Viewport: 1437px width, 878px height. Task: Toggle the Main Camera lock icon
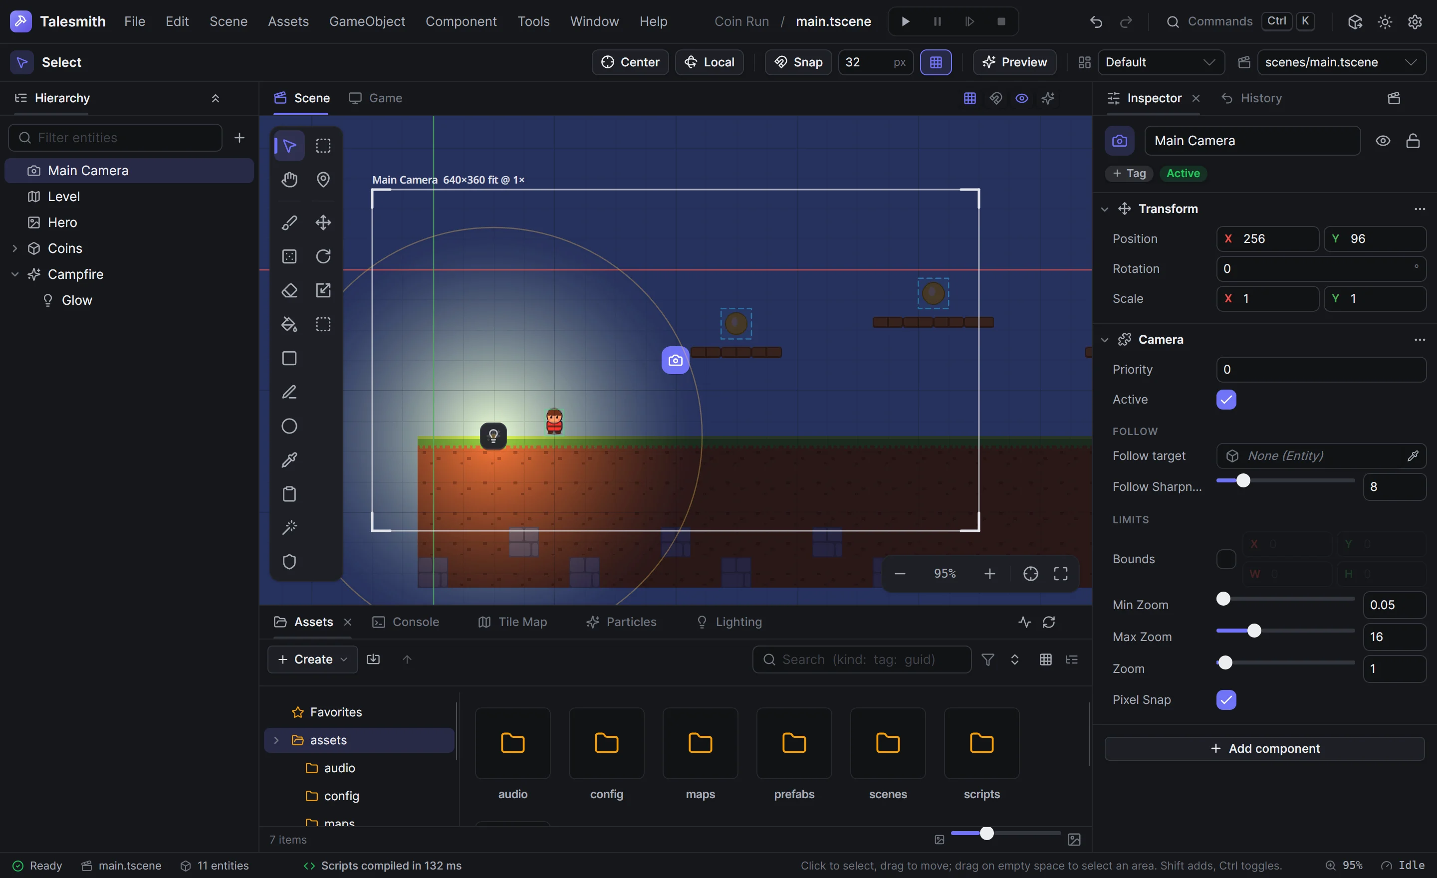[x=1413, y=141]
